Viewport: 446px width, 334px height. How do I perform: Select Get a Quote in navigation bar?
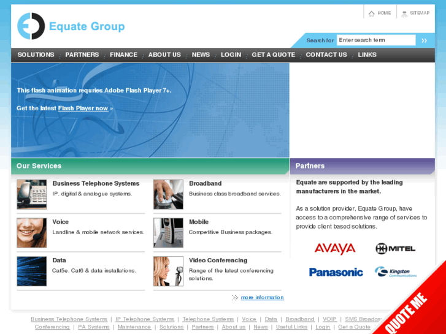coord(274,55)
